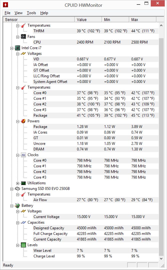Image resolution: width=167 pixels, height=270 pixels.
Task: Collapse the Clocks group
Action: (x=17, y=155)
